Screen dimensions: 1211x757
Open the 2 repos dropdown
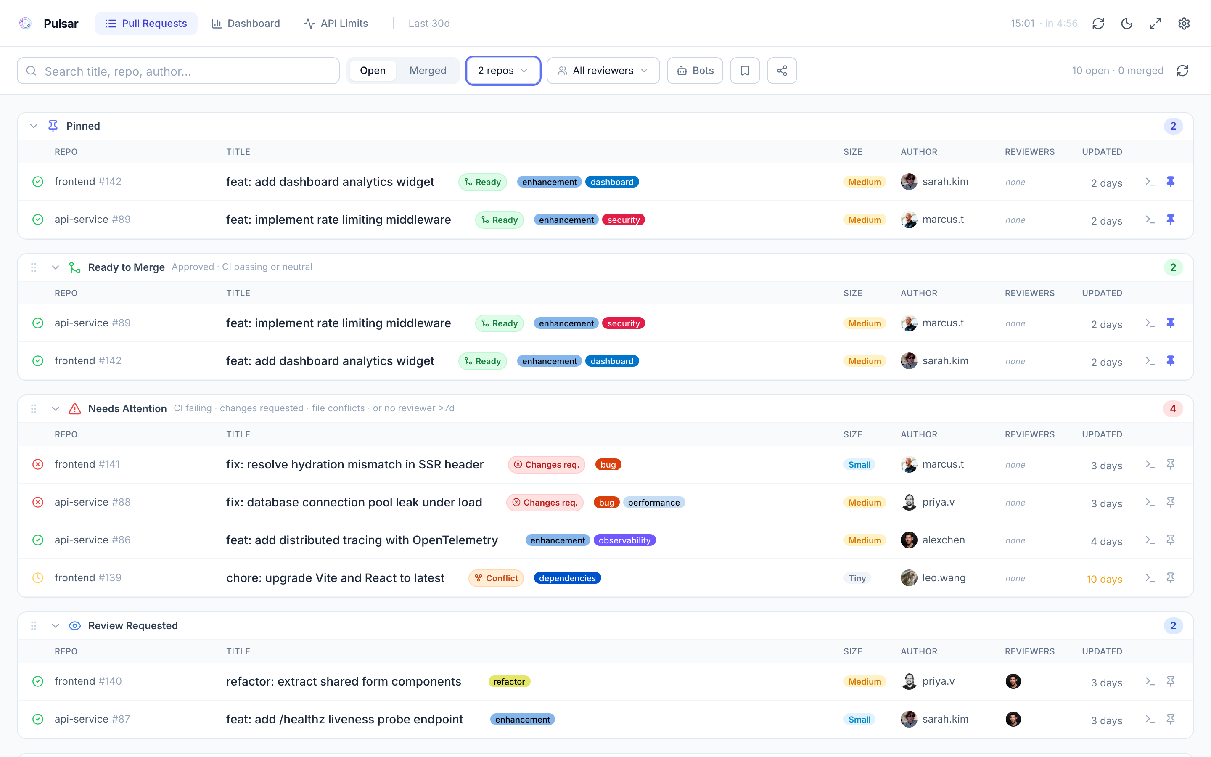[x=502, y=70]
